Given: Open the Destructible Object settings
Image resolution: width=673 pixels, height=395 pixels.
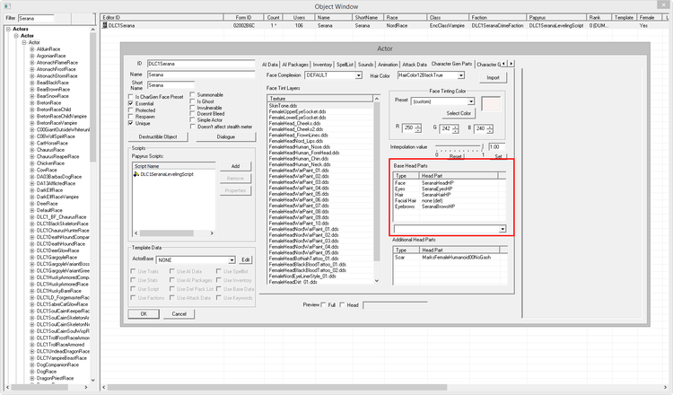Looking at the screenshot, I should click(158, 137).
